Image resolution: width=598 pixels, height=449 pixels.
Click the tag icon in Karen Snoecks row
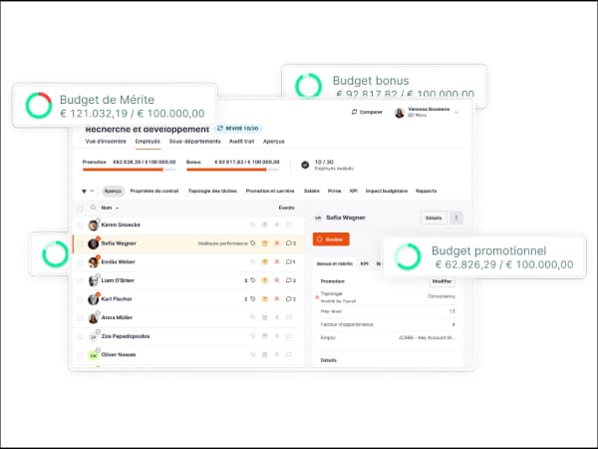(x=252, y=224)
